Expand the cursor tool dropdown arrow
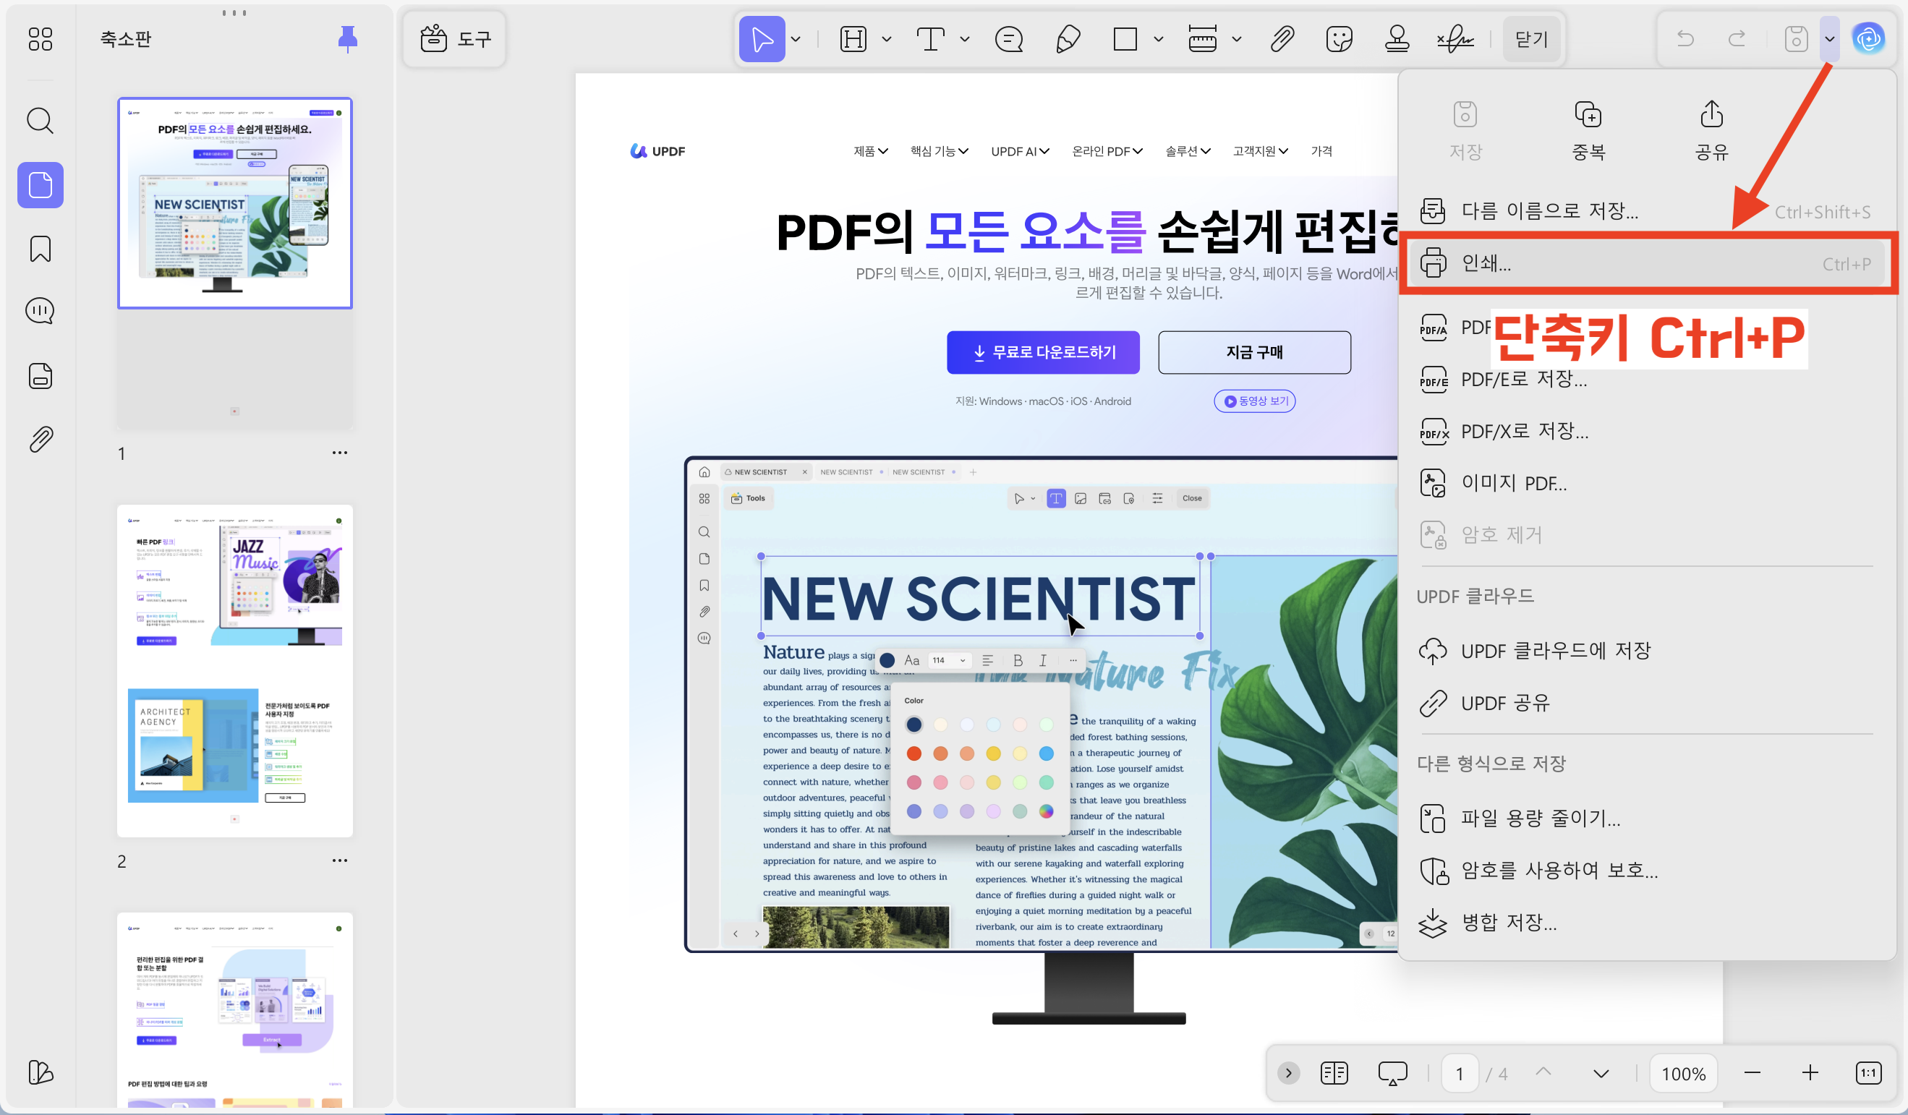Image resolution: width=1908 pixels, height=1115 pixels. 796,38
